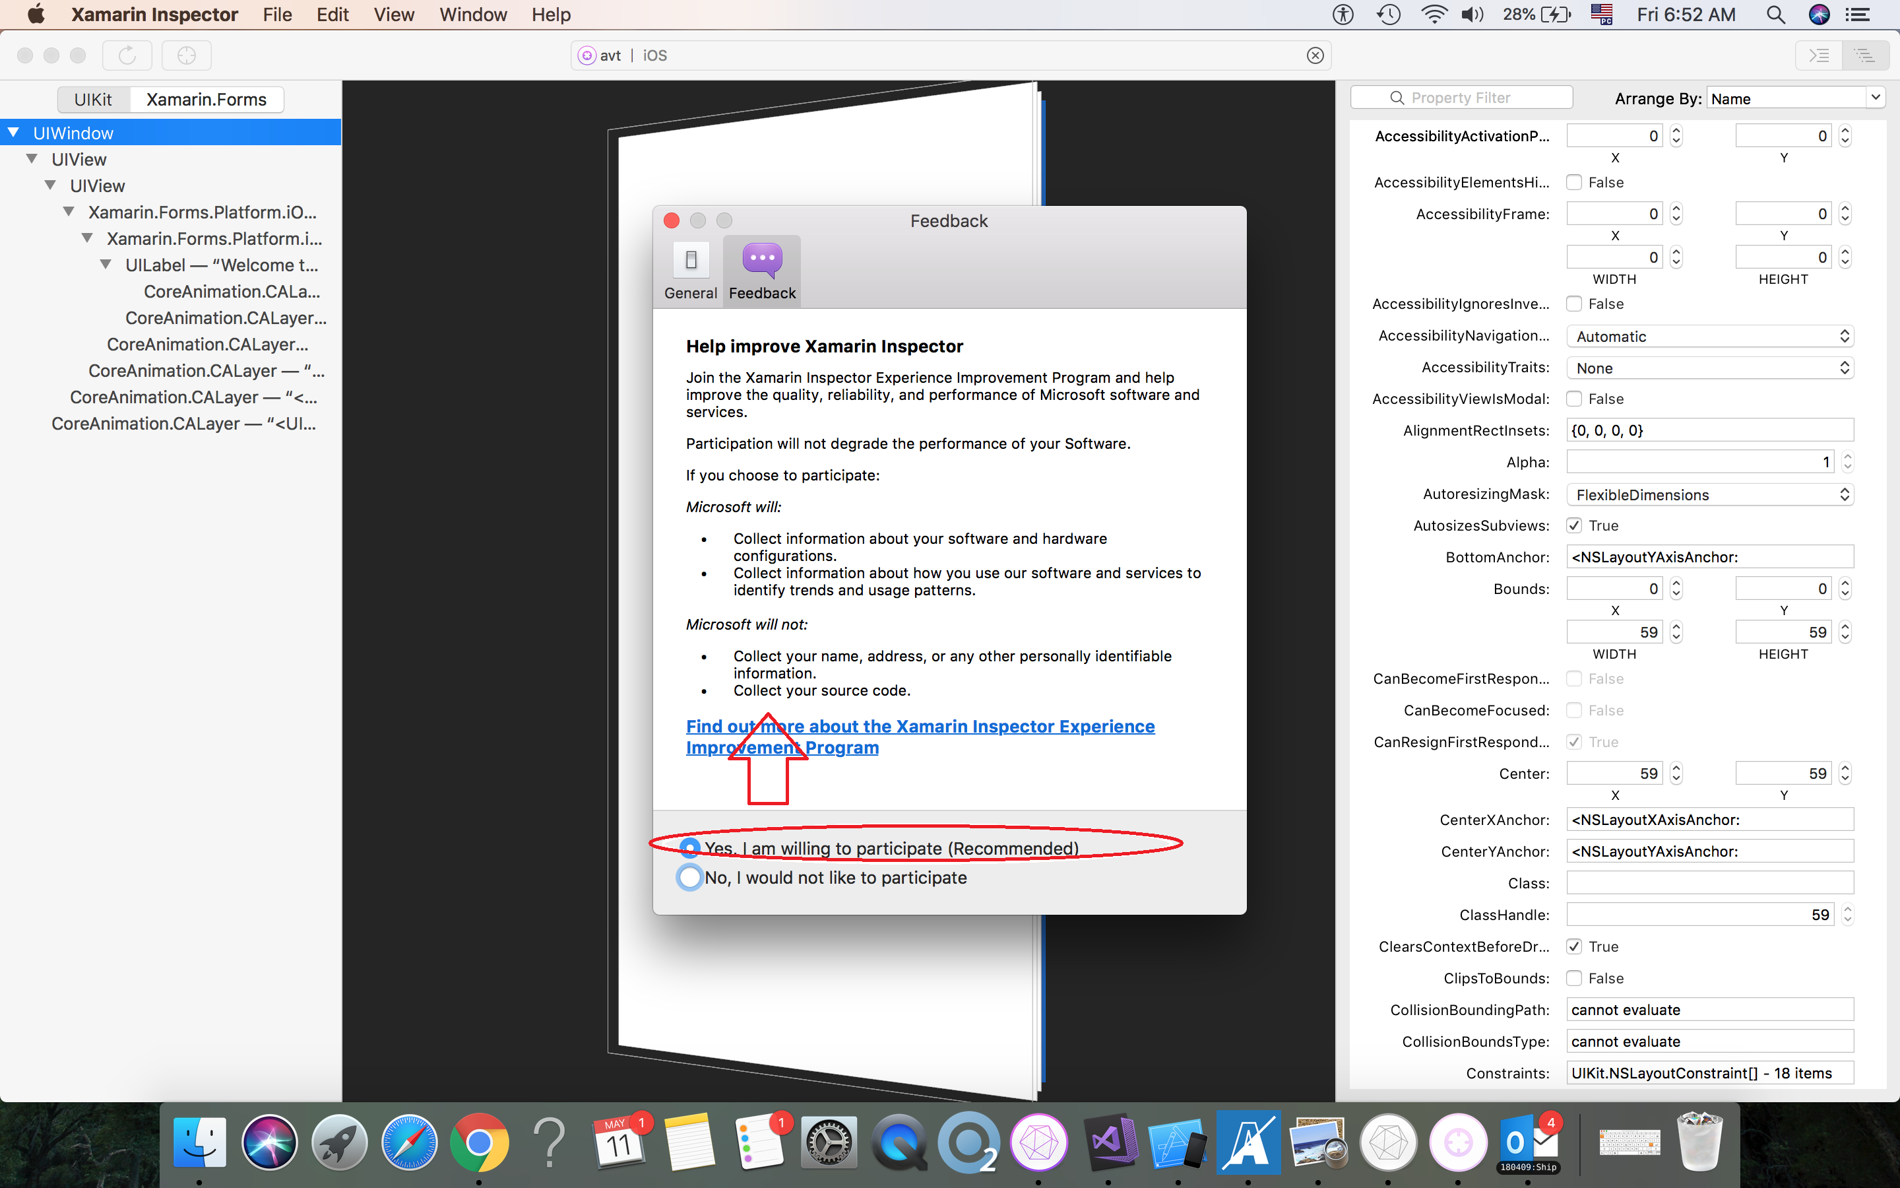Open the Arrange By dropdown
The width and height of the screenshot is (1900, 1188).
[1794, 98]
